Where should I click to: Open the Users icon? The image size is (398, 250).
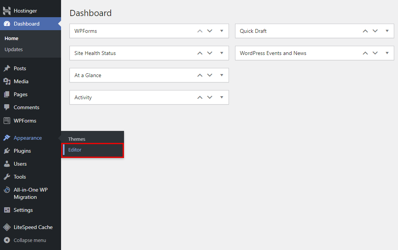click(x=7, y=164)
